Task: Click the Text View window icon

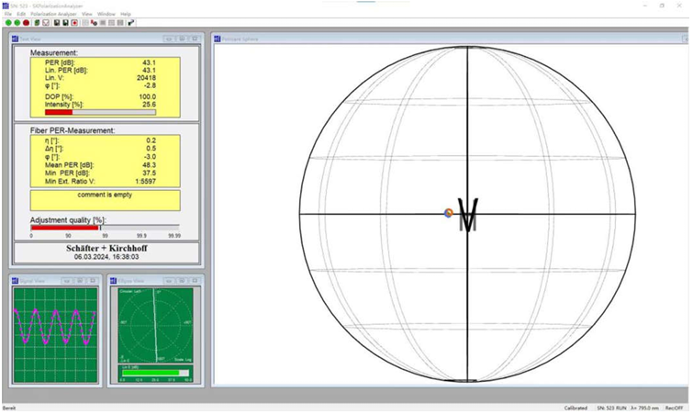Action: point(15,39)
